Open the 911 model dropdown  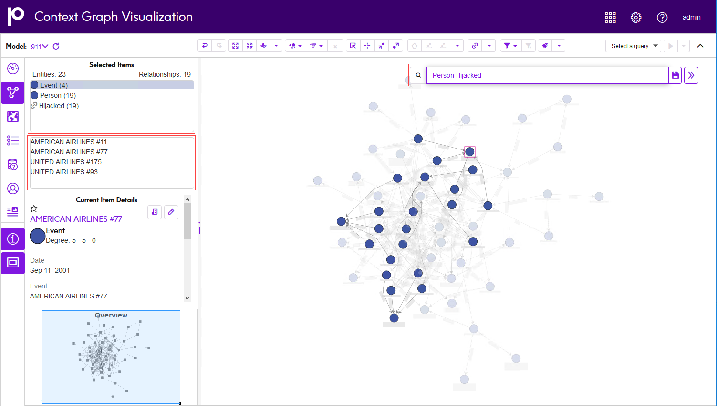click(x=40, y=46)
